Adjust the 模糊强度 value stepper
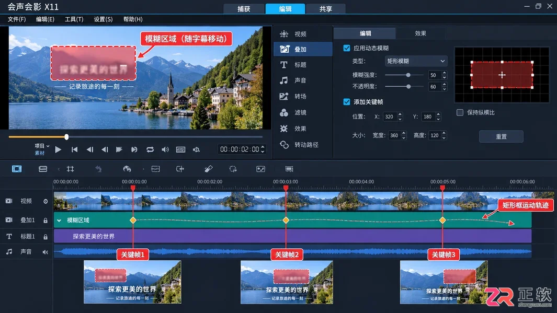This screenshot has height=313, width=557. [445, 75]
